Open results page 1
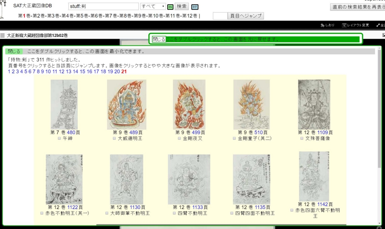This screenshot has width=385, height=229. pos(9,71)
